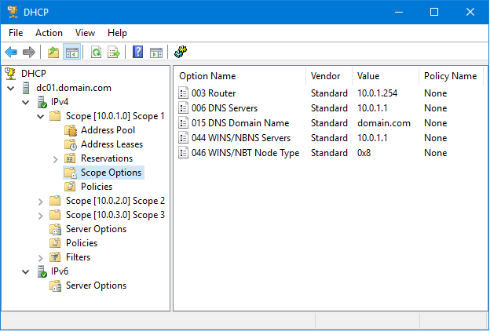Image resolution: width=490 pixels, height=331 pixels.
Task: Open the Action menu
Action: tap(49, 33)
